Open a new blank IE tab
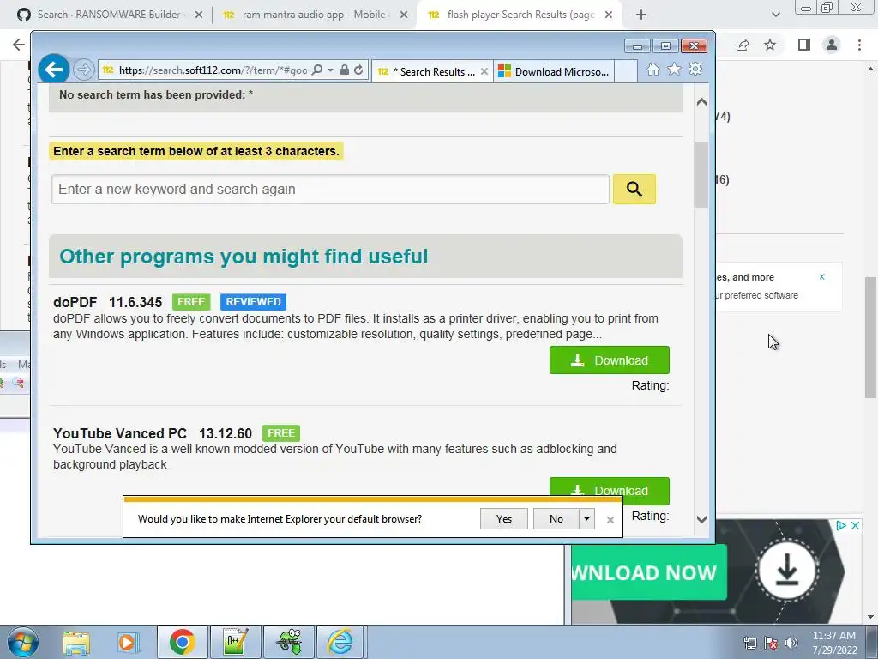The image size is (878, 659). 625,72
